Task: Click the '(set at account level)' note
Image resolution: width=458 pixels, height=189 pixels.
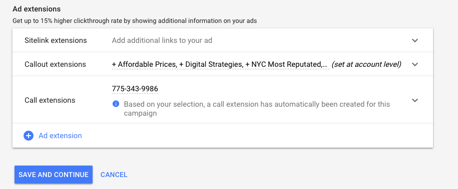Action: (366, 64)
